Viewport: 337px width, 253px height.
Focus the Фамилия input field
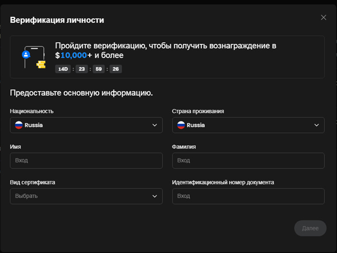tap(248, 161)
